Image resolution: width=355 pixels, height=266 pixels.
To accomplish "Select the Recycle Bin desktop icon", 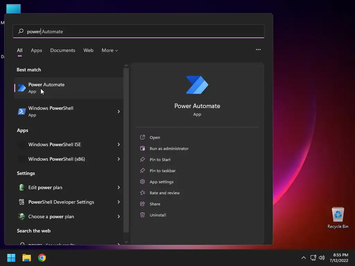I will click(338, 218).
